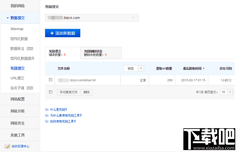Open URL提交 in the sidebar
238x152 pixels.
[x=17, y=78]
